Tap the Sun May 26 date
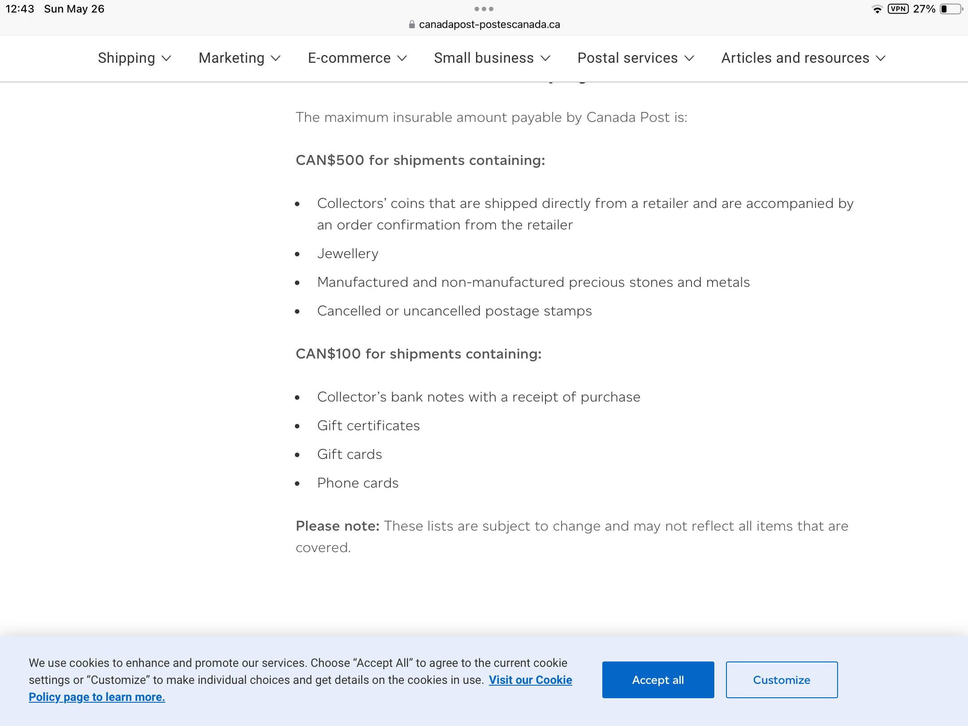968x726 pixels. [x=74, y=9]
